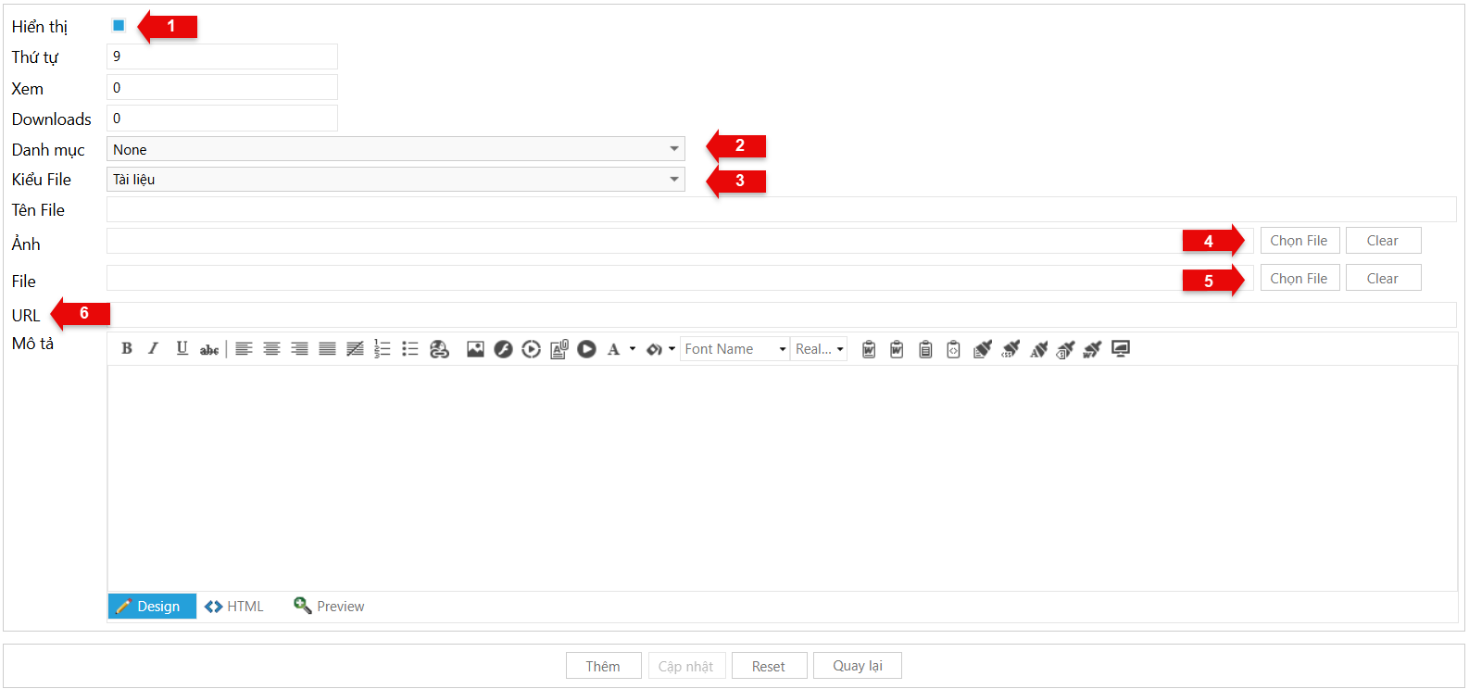The height and width of the screenshot is (689, 1469).
Task: Open the background color picker arrow
Action: pyautogui.click(x=672, y=349)
